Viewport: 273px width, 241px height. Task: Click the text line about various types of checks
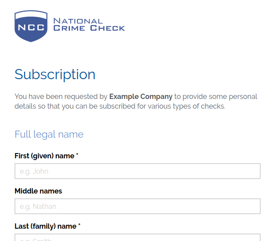(120, 106)
